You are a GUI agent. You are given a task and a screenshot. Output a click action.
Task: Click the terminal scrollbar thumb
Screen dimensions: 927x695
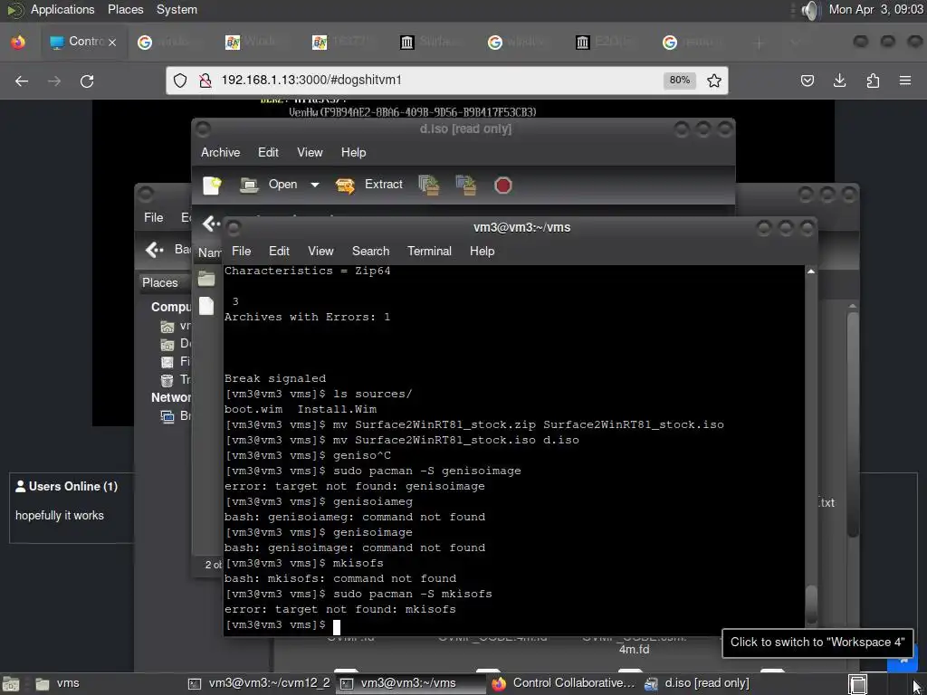tap(811, 604)
